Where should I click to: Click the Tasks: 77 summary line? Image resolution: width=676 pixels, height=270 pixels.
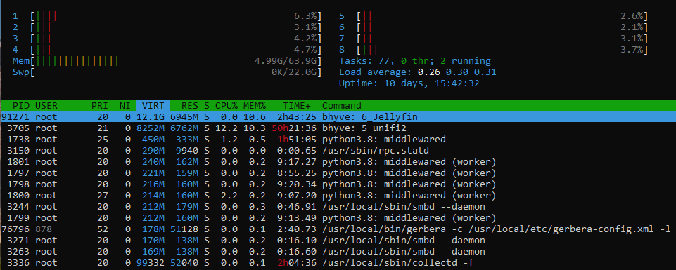tap(415, 61)
